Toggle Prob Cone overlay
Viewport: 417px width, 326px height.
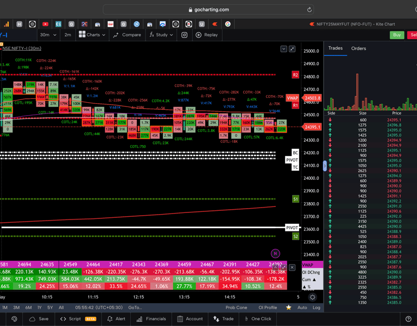236,308
